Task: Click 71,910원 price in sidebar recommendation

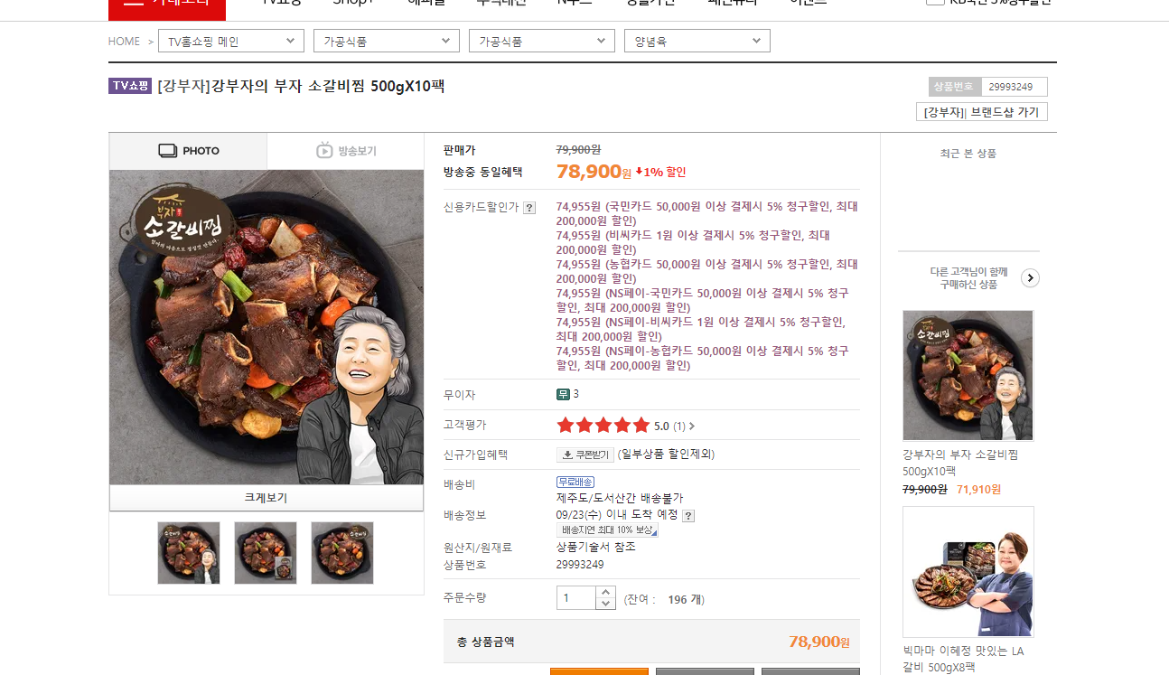Action: pyautogui.click(x=979, y=489)
